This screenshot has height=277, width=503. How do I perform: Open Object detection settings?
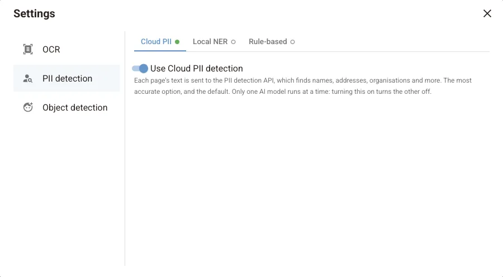point(67,107)
